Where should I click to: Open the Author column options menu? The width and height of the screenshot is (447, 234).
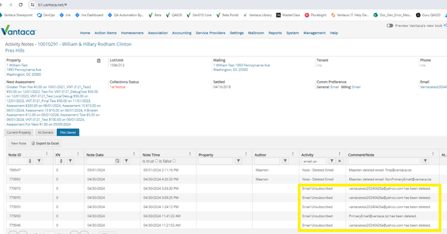[x=293, y=154]
